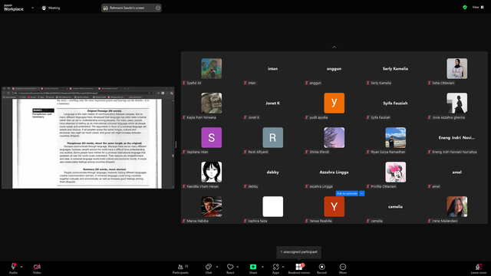Toggle the Video camera button
Image resolution: width=491 pixels, height=276 pixels.
click(37, 268)
